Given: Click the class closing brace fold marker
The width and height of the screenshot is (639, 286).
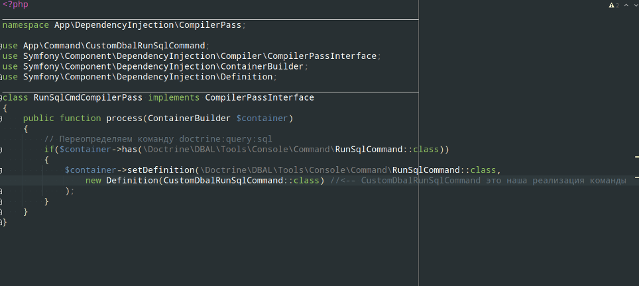Looking at the screenshot, I should pos(1,222).
